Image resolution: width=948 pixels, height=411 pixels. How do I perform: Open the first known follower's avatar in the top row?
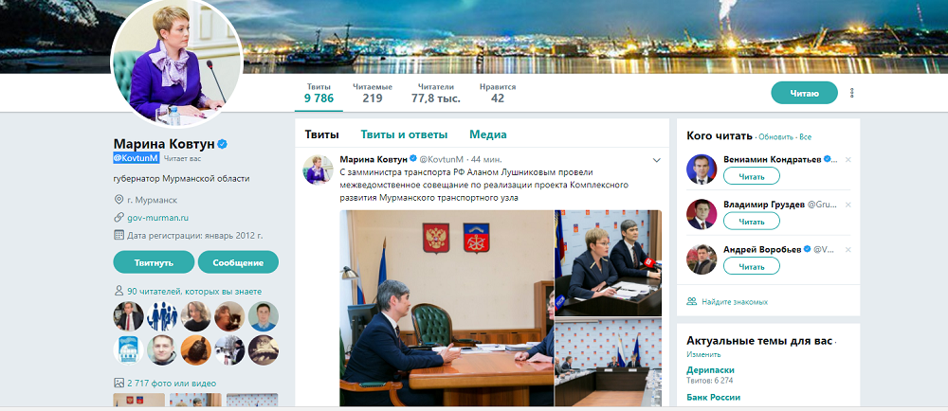point(128,316)
